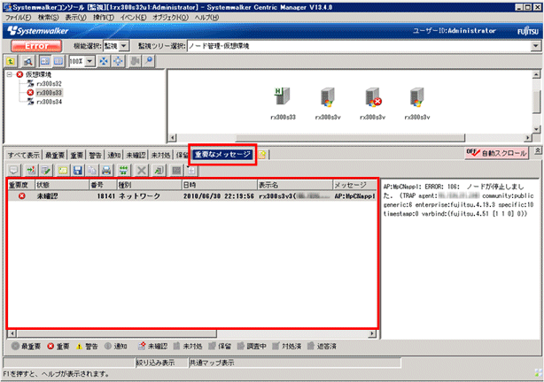Open the ファイル(F) menu
Viewport: 544px width, 382px height.
click(x=18, y=18)
